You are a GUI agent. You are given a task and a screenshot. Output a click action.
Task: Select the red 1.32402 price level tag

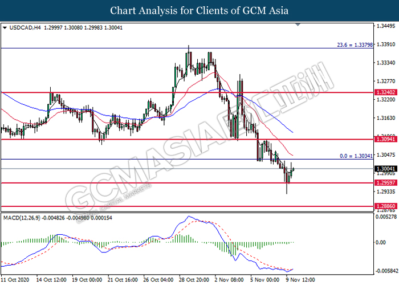386,92
